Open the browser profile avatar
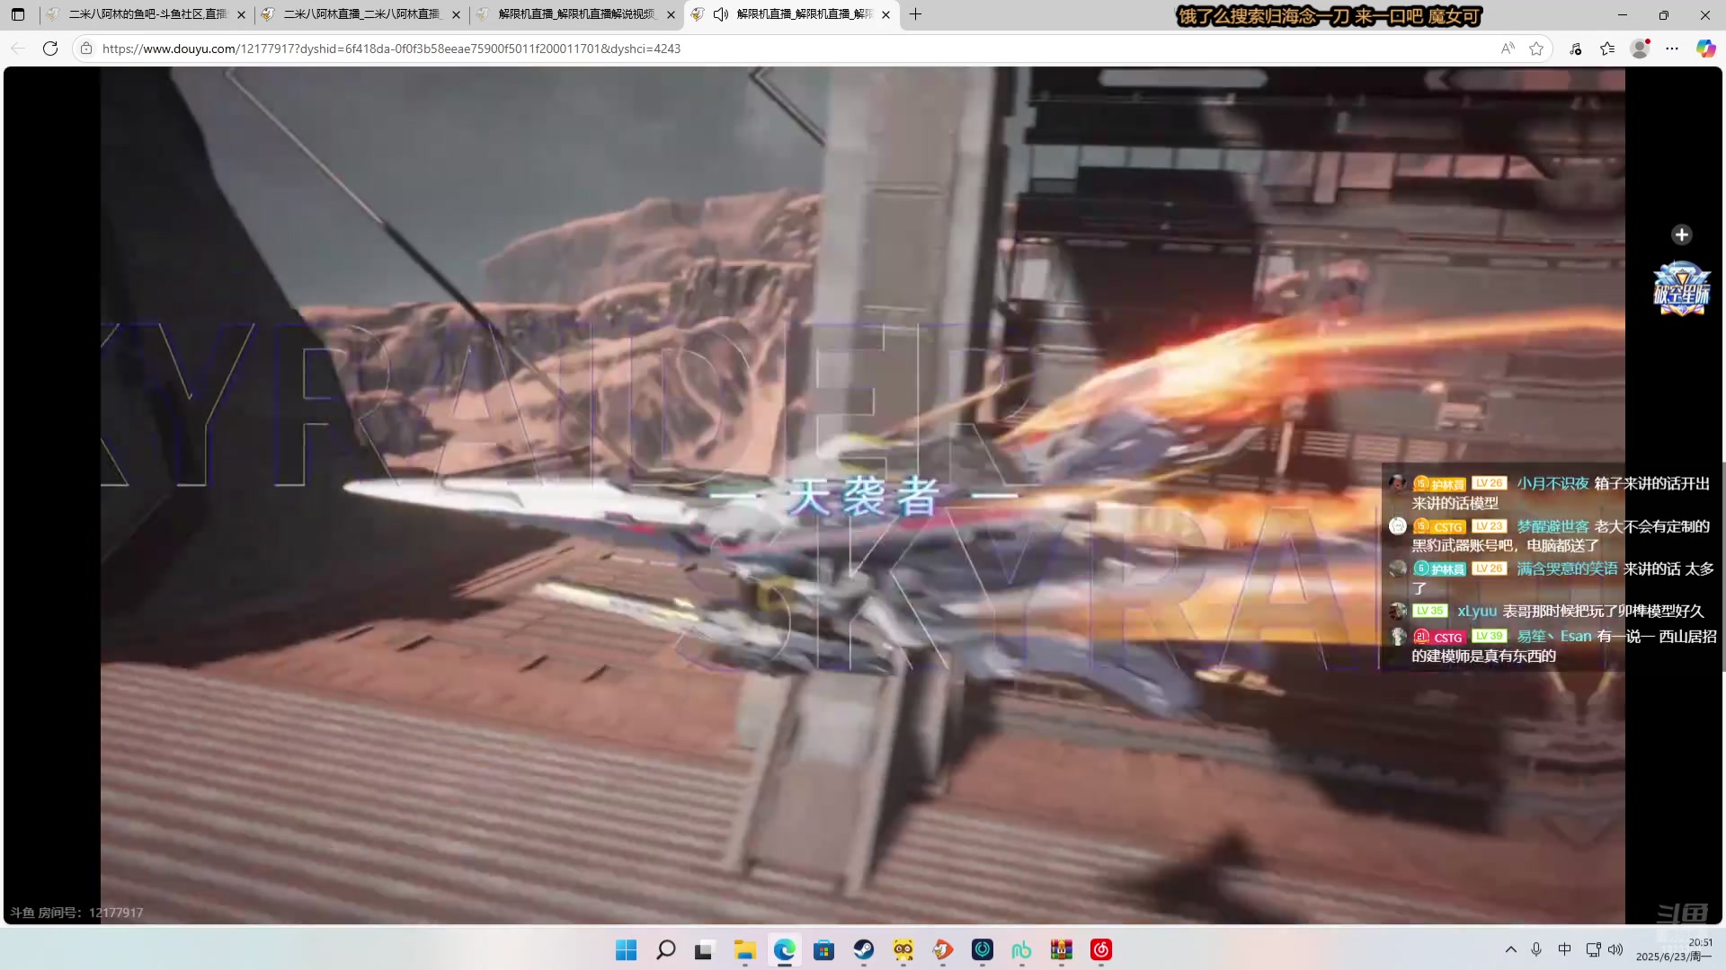Screen dimensions: 1726x970 pyautogui.click(x=1640, y=48)
